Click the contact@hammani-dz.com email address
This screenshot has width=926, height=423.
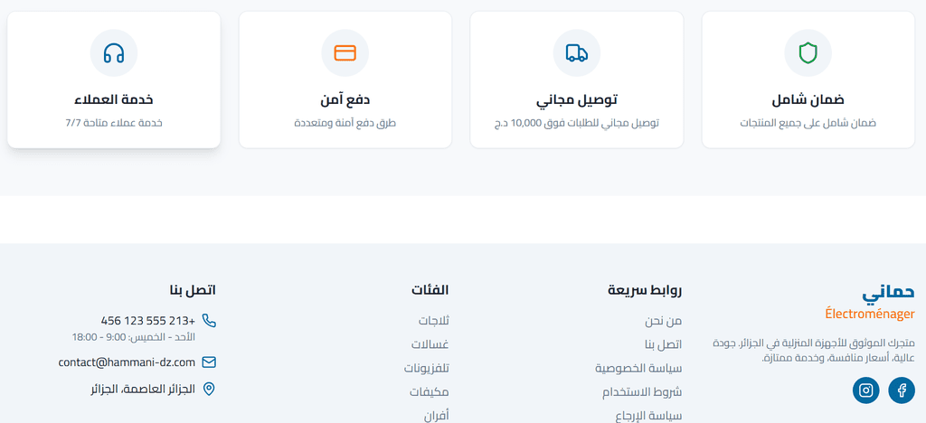point(127,362)
